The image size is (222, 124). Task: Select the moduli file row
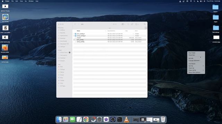tap(110, 38)
